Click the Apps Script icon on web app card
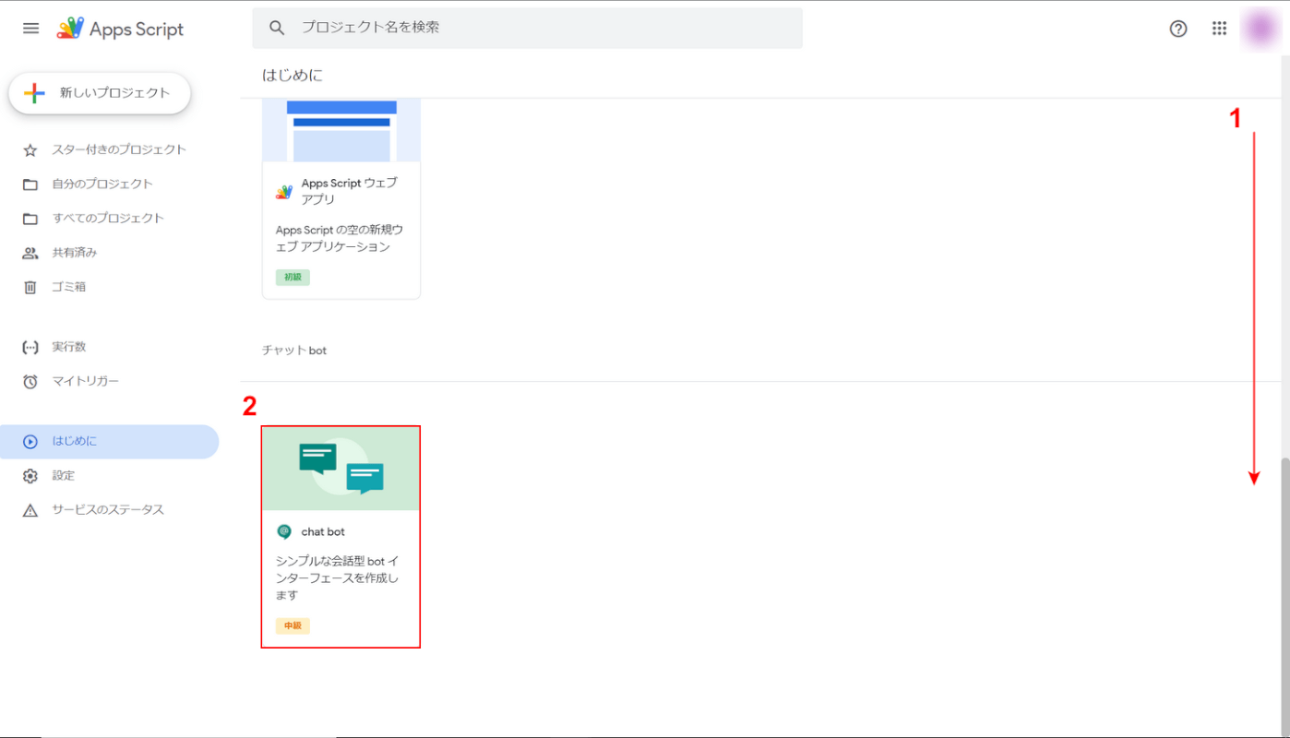Image resolution: width=1290 pixels, height=738 pixels. coord(284,192)
